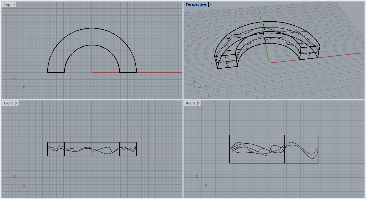Select the Perspective viewport title
Viewport: 366px width, 199px height.
pyautogui.click(x=195, y=4)
